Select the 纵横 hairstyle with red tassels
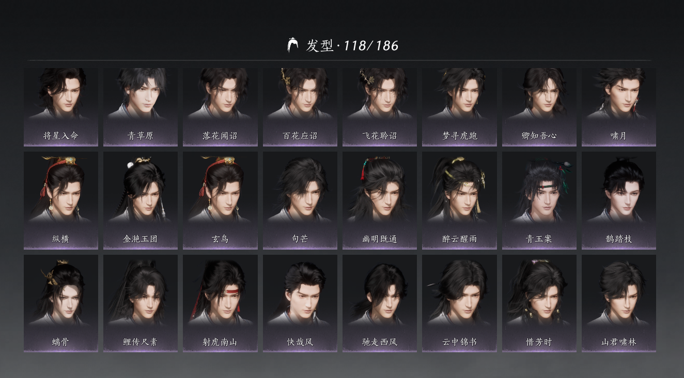Viewport: 684px width, 378px height. pyautogui.click(x=61, y=201)
